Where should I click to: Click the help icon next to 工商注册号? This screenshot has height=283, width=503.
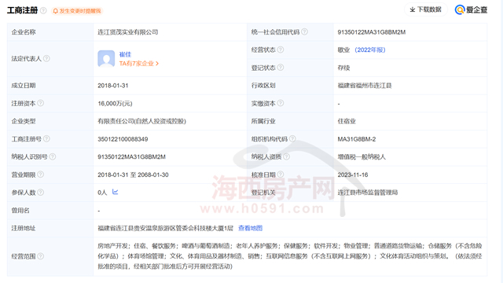[x=46, y=138]
